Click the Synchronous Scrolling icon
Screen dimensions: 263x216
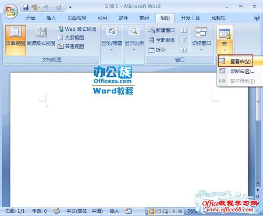pos(184,40)
